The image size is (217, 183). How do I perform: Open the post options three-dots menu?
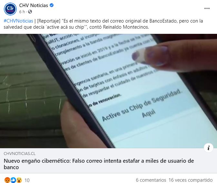[x=207, y=8]
